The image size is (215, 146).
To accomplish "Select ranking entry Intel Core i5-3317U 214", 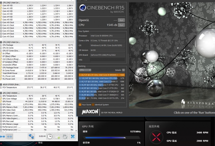I will [x=102, y=98].
